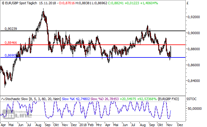This screenshot has width=207, height=127.
Task: Select the blue support line label 0,86905
Action: pos(11,55)
